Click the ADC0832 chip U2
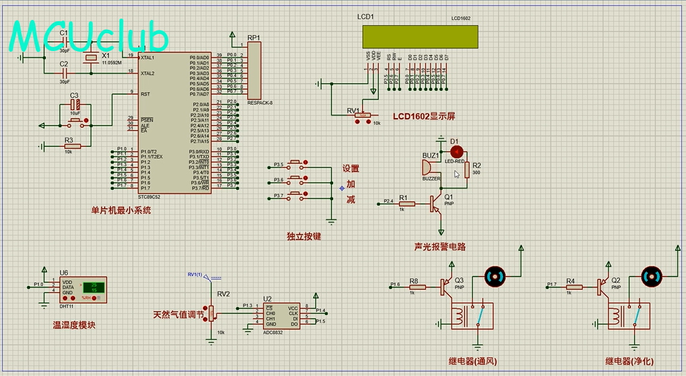The image size is (686, 376). tap(281, 317)
